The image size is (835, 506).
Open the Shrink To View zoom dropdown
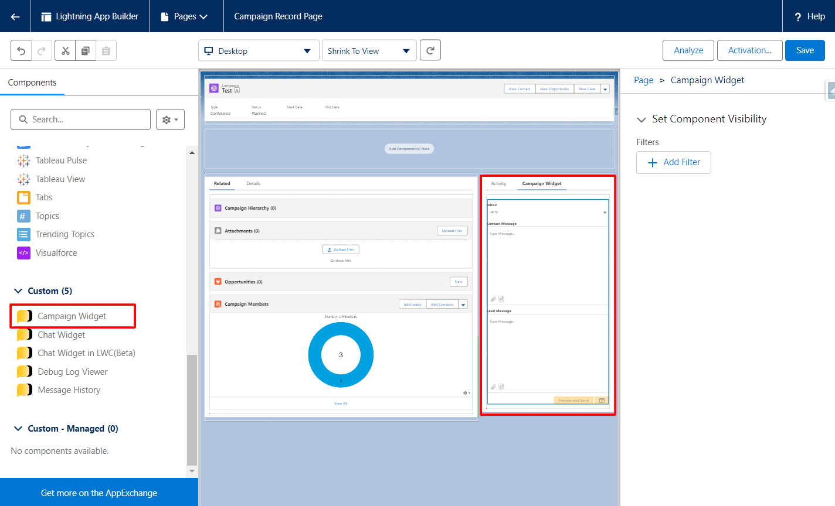coord(369,50)
